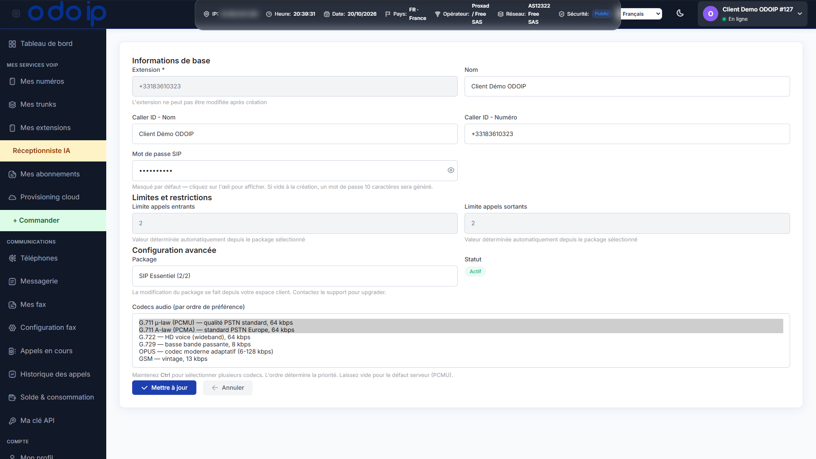The width and height of the screenshot is (816, 459).
Task: Open Réceptionniste IA section
Action: (53, 151)
